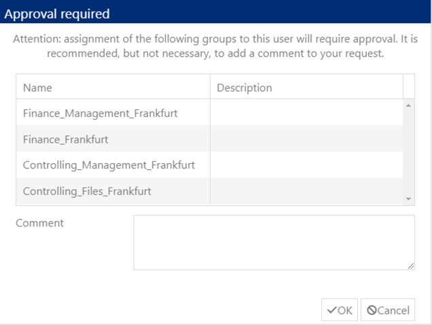The height and width of the screenshot is (325, 432).
Task: Select the Finance_Frankfurt group row
Action: pos(209,139)
